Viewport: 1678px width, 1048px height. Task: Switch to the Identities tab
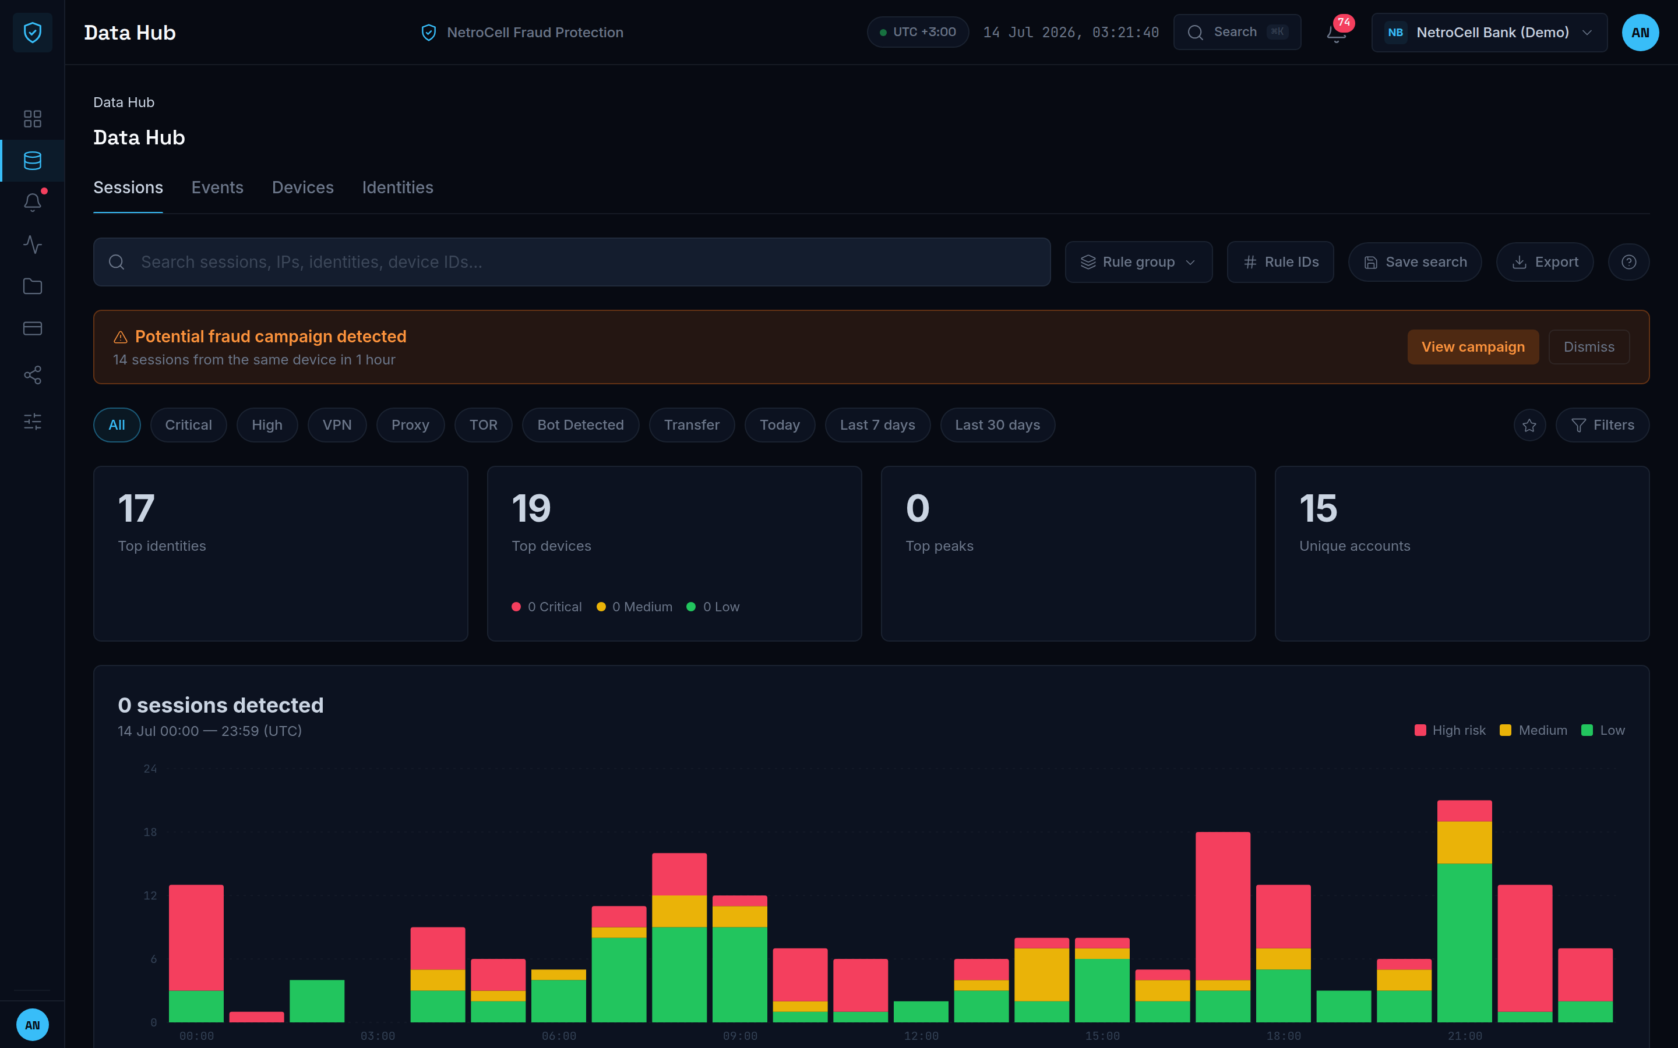pyautogui.click(x=397, y=188)
